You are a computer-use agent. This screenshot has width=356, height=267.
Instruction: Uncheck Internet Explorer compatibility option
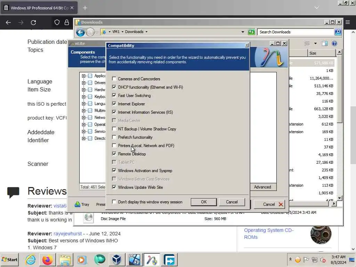114,104
